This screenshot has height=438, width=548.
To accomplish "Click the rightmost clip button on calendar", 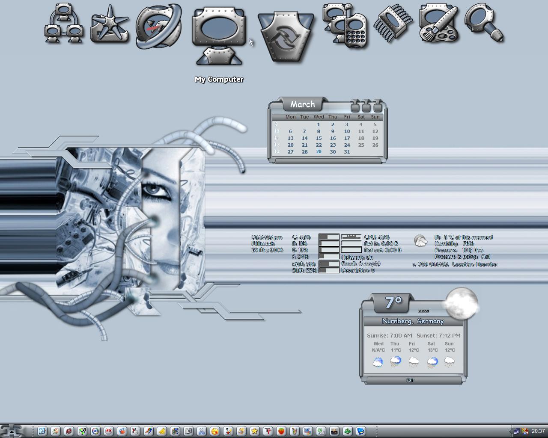I will click(x=378, y=105).
